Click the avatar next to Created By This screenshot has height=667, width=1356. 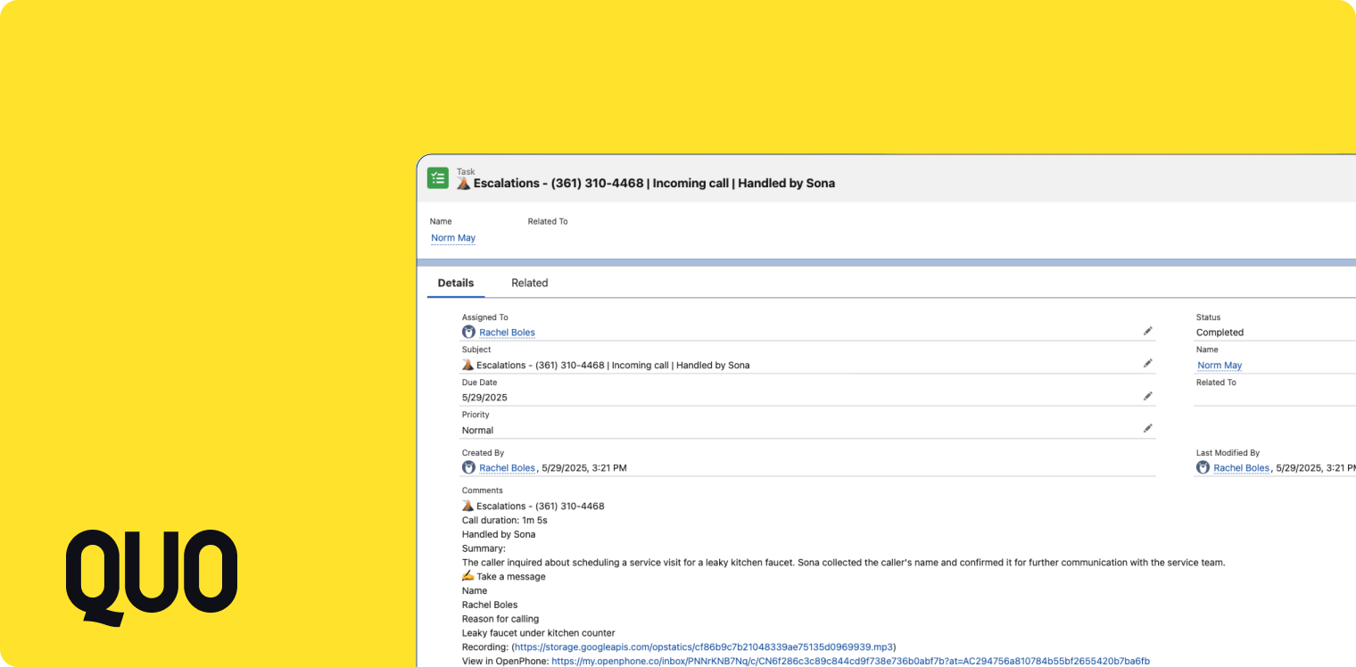tap(468, 467)
